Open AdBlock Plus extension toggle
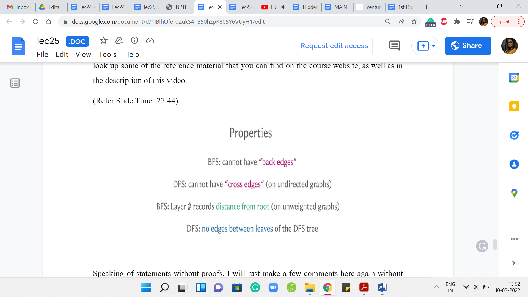The width and height of the screenshot is (528, 297). [x=444, y=21]
